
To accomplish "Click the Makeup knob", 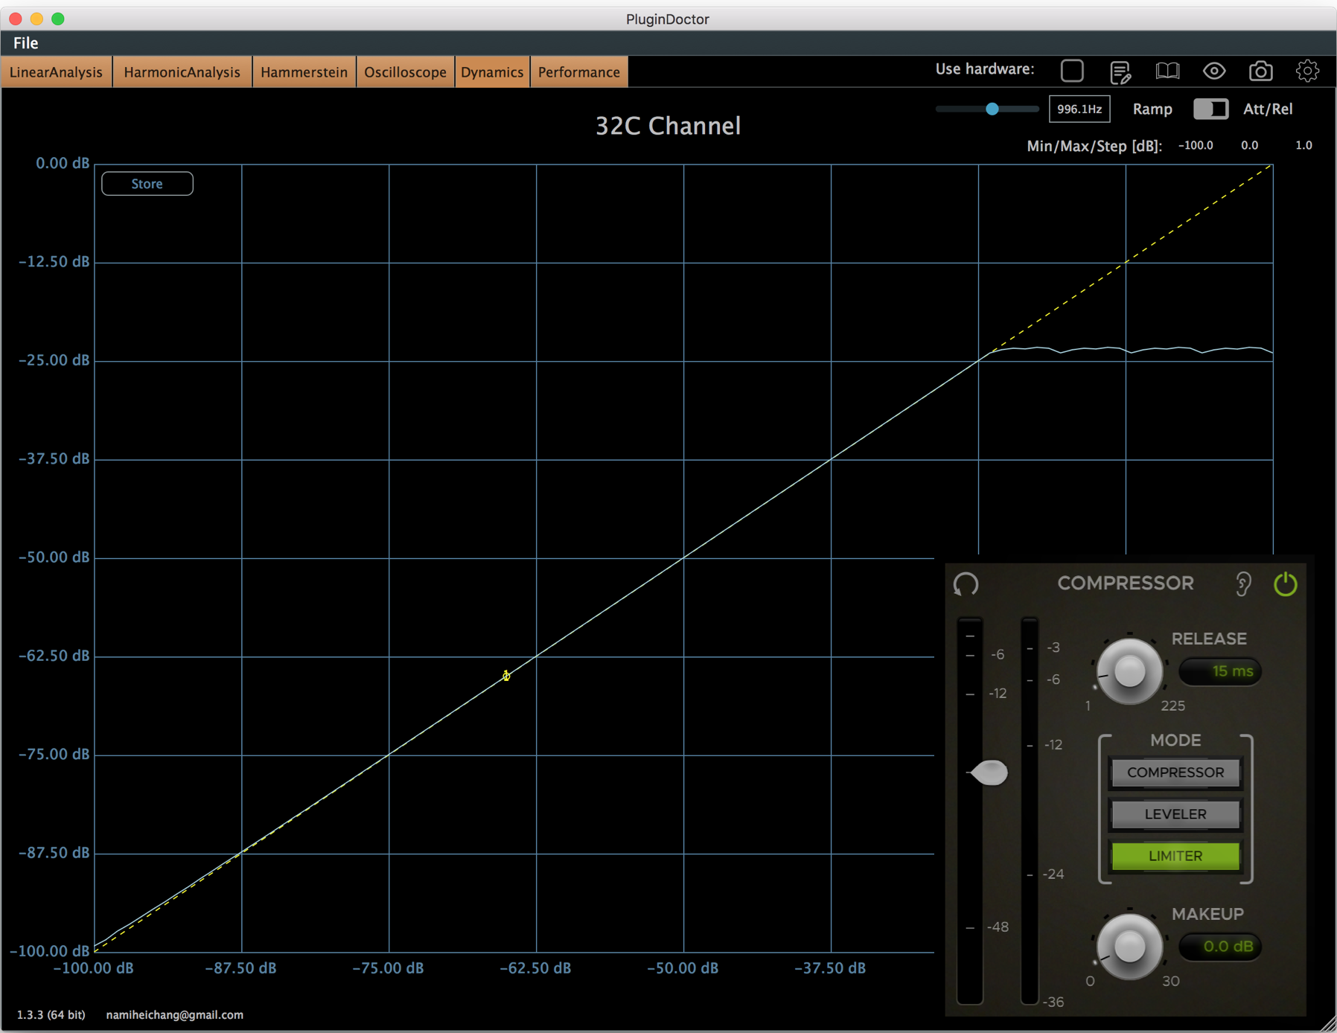I will [x=1129, y=947].
